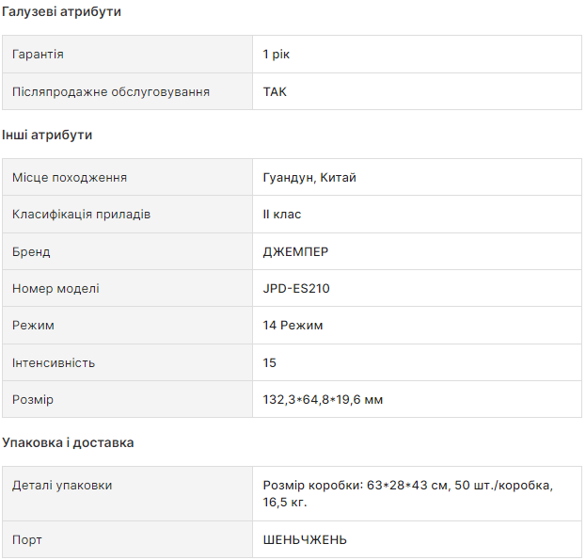Click the "Упаковка і доставка" section heading

(x=68, y=443)
